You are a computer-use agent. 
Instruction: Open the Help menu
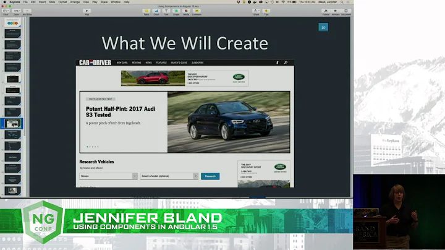coord(127,2)
